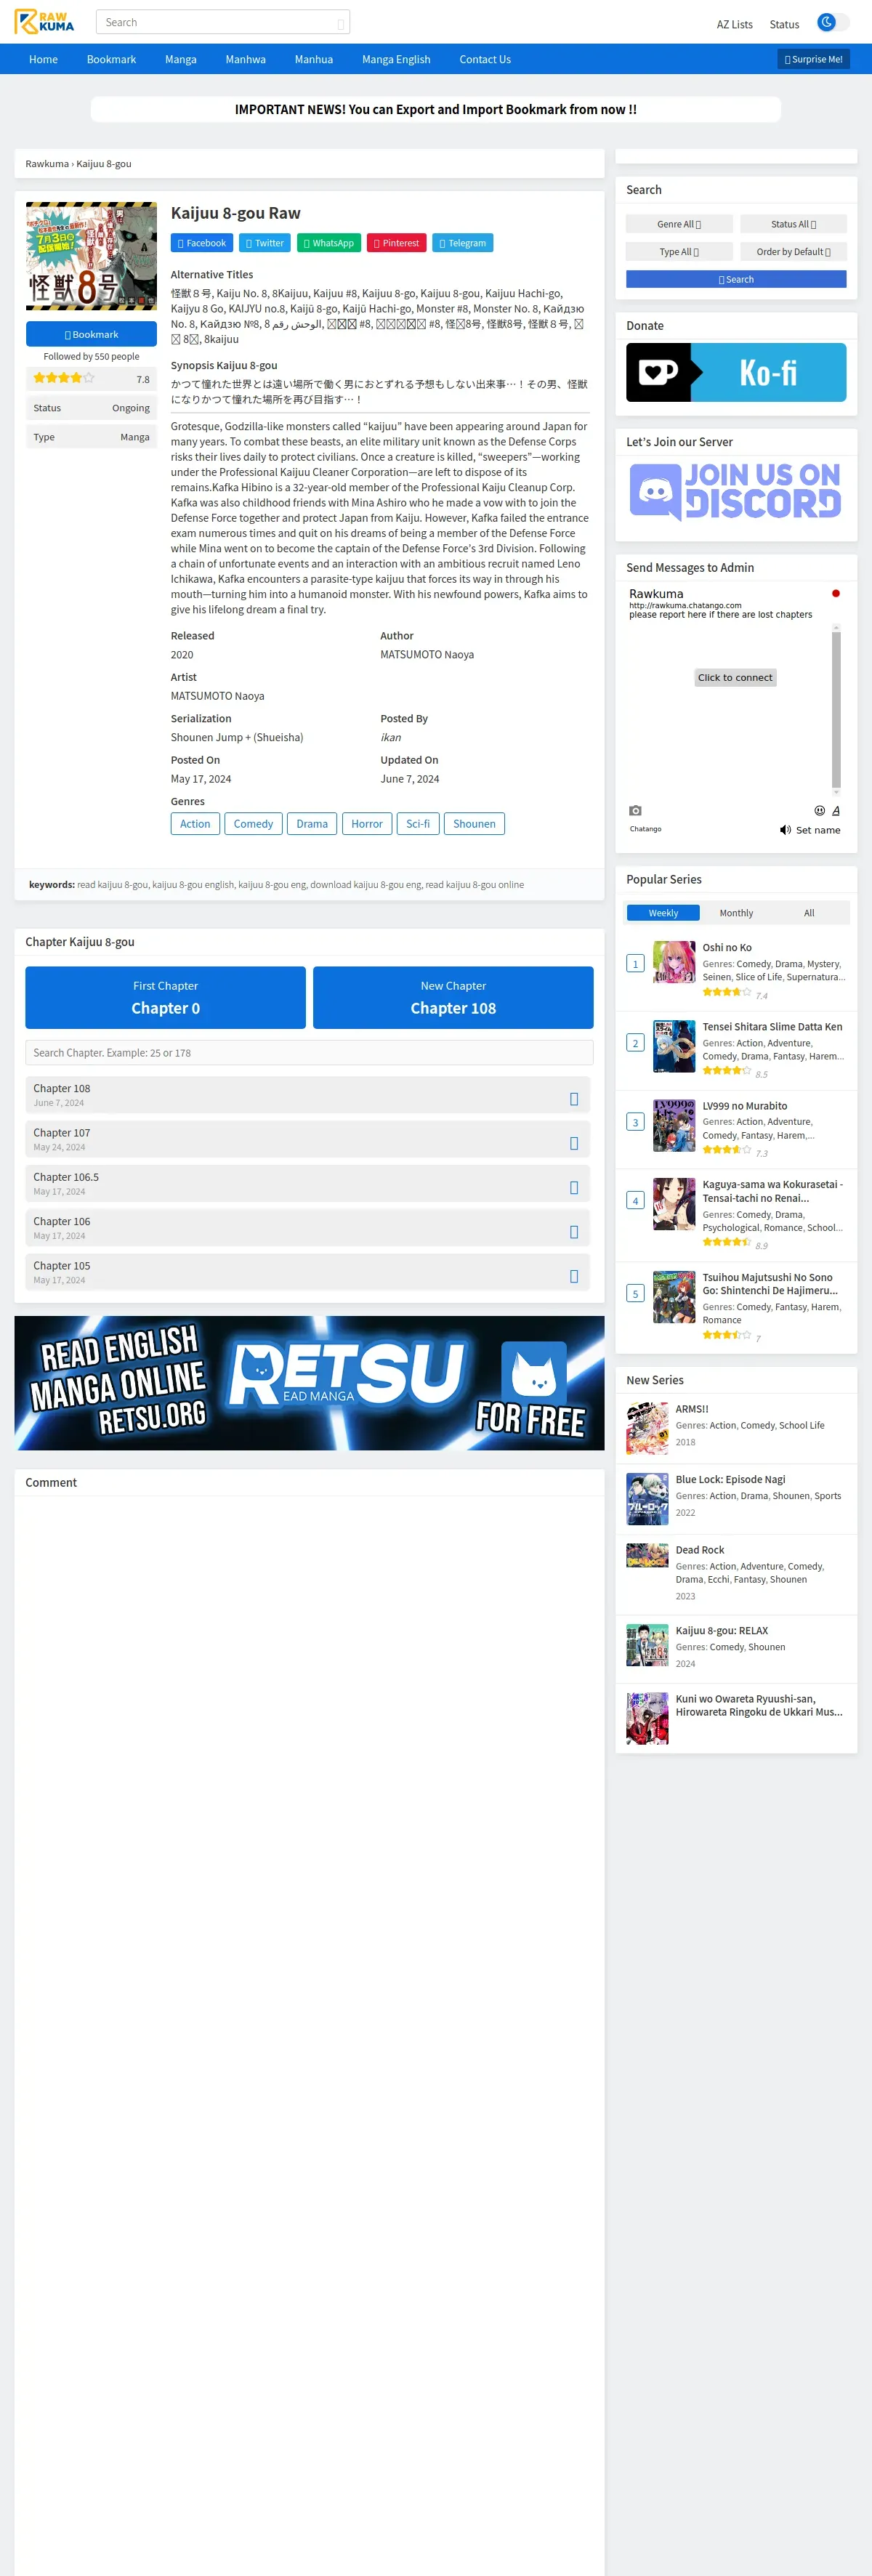The image size is (872, 2576).
Task: Open the Manhwa menu item
Action: pos(246,59)
